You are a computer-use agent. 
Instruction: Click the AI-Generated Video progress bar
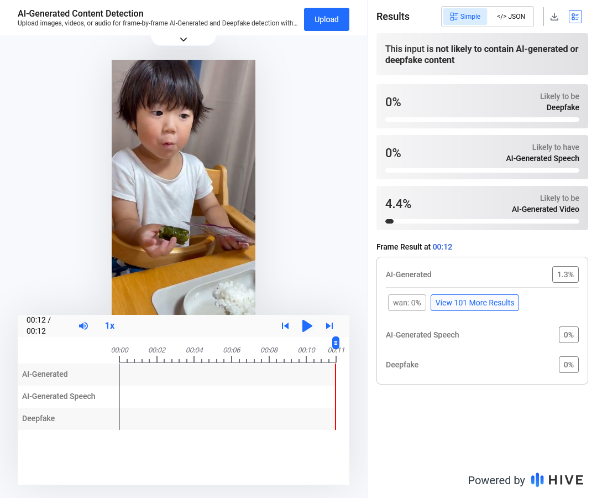tap(482, 221)
